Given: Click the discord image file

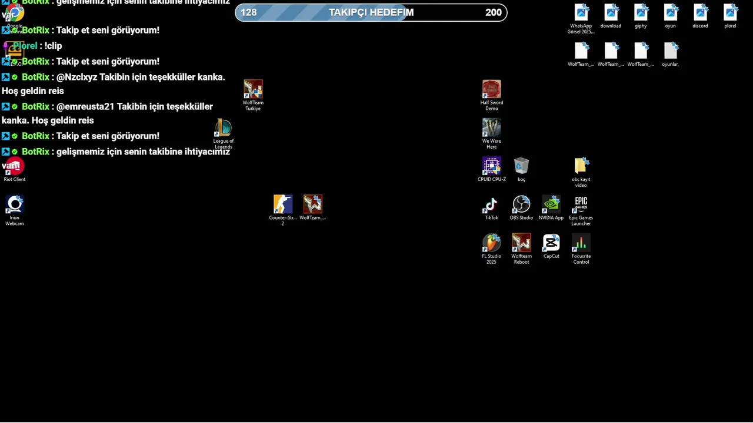Looking at the screenshot, I should [701, 16].
